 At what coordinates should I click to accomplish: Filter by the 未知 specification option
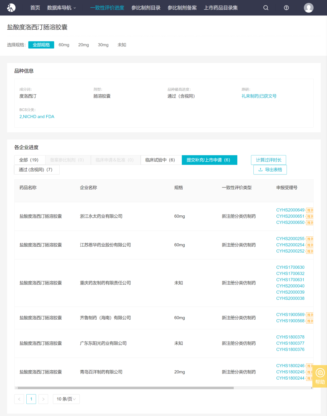(122, 45)
